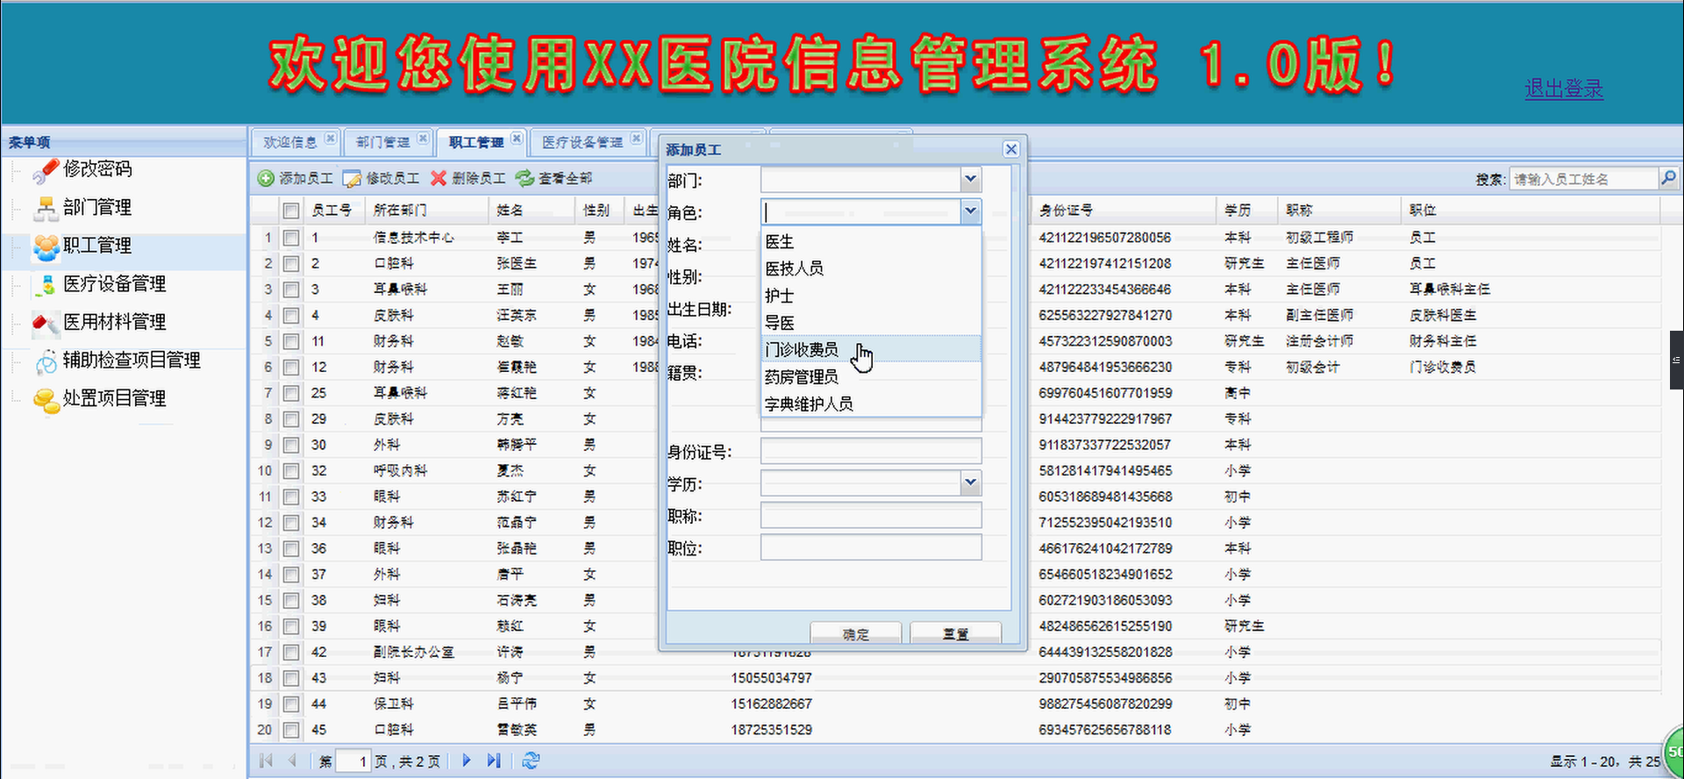Collapse the 角色 dropdown arrow

tap(970, 211)
